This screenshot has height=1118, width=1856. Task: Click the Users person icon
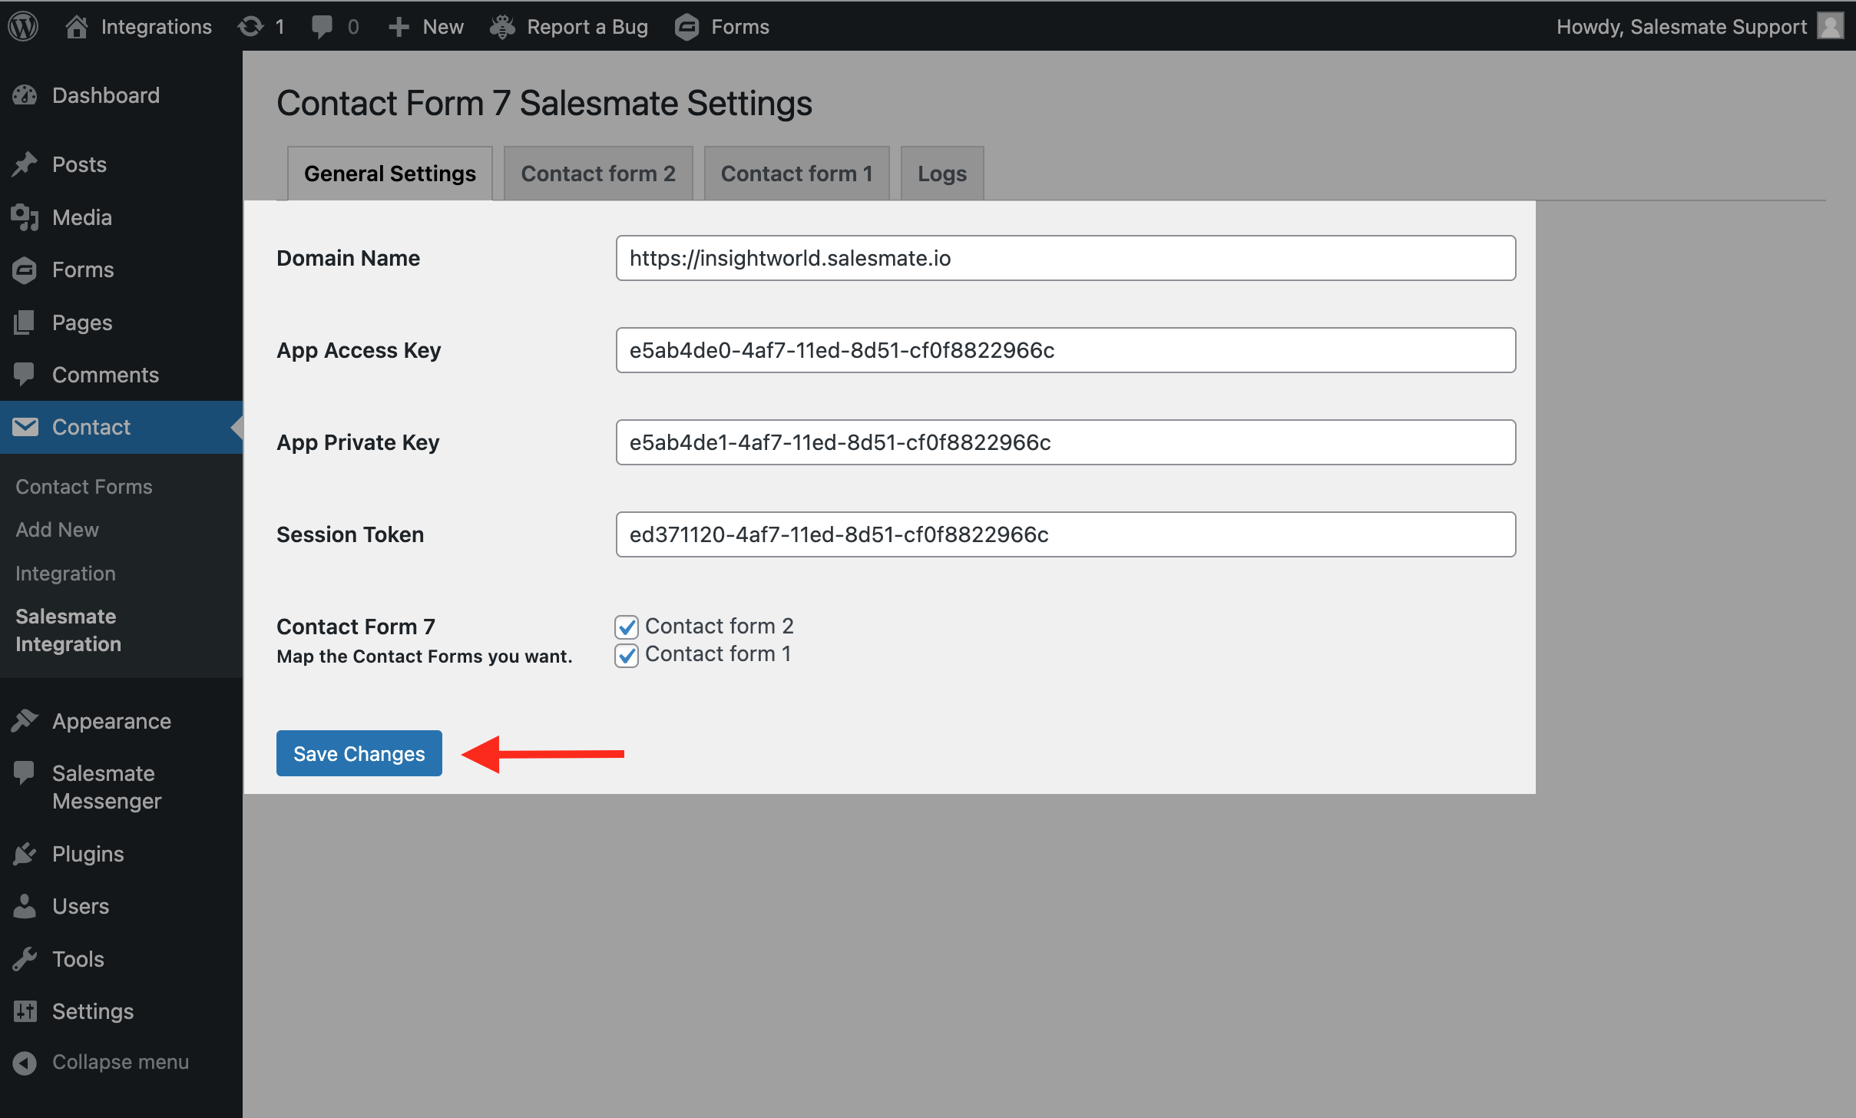coord(25,906)
